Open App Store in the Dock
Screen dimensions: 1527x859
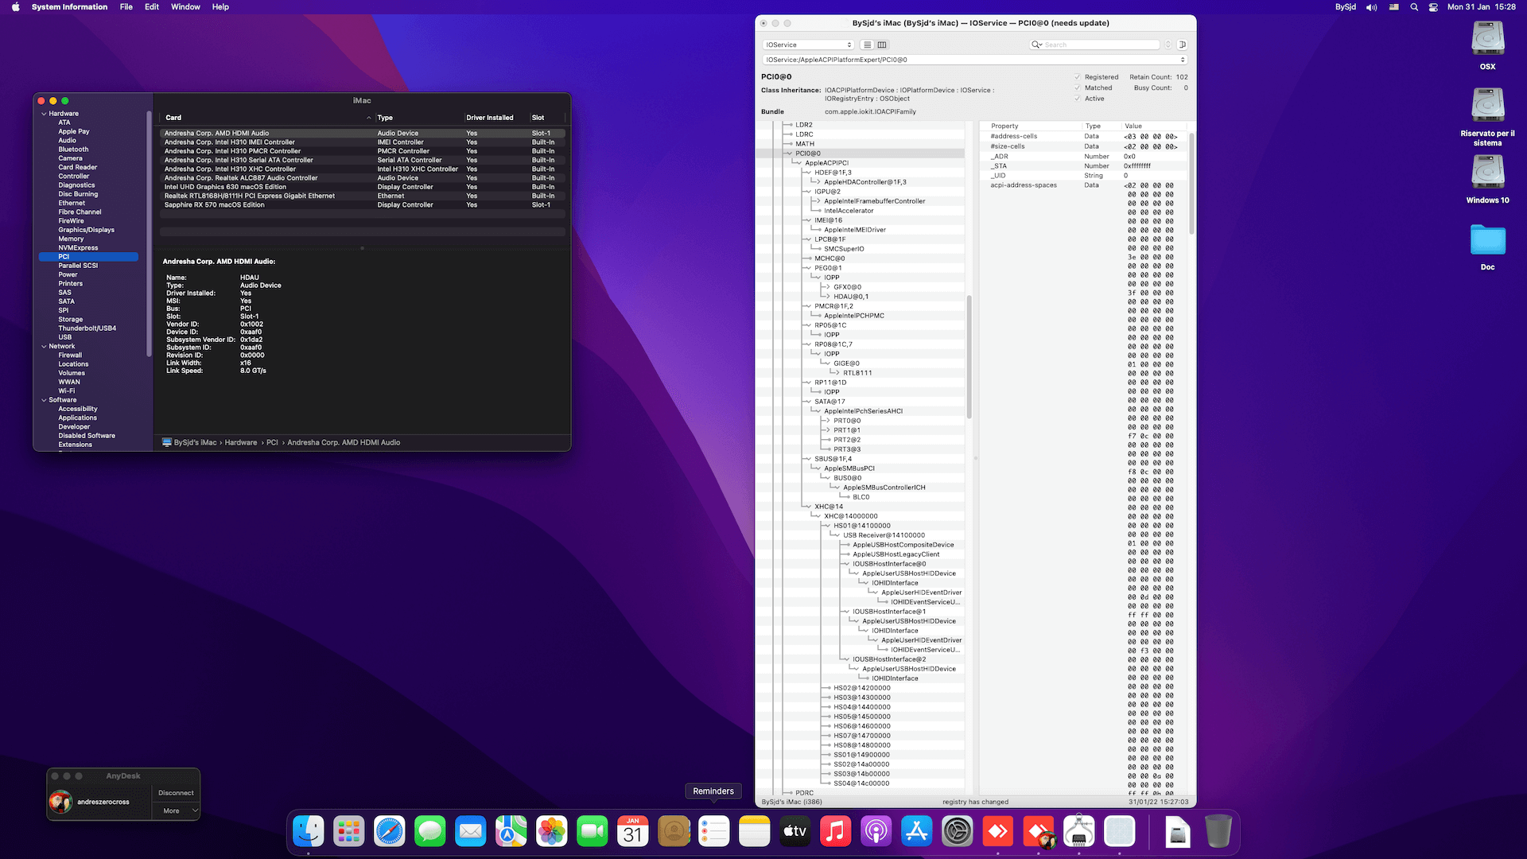(917, 832)
